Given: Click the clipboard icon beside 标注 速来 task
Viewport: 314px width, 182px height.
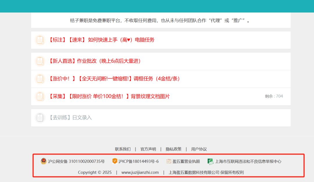Looking at the screenshot, I should click(x=40, y=40).
